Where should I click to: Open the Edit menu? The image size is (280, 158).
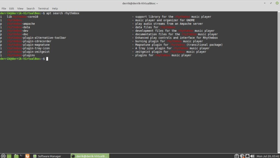tap(11, 8)
